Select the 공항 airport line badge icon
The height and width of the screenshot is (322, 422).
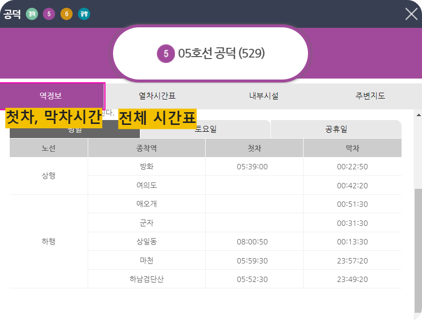pos(83,14)
